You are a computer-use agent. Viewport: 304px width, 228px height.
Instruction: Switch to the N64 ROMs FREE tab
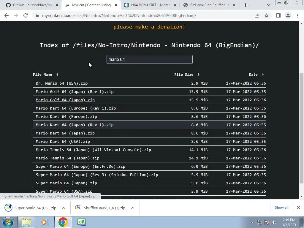tap(150, 5)
